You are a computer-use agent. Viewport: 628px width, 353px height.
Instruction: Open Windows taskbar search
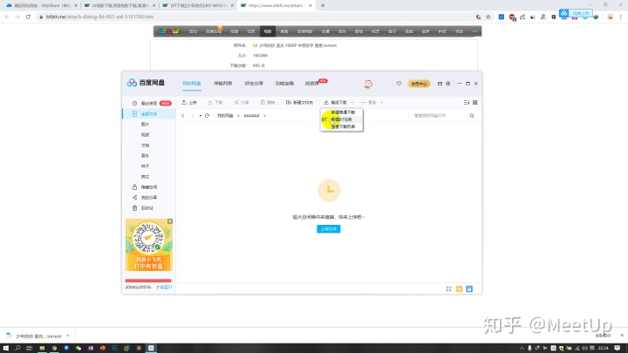pyautogui.click(x=17, y=348)
